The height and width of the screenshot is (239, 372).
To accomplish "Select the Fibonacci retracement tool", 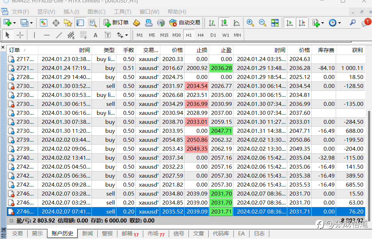I will point(83,35).
